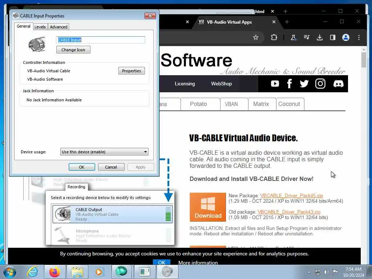Open the Chrome extensions puzzle icon
Screen dimensions: 372x279
tap(274, 37)
